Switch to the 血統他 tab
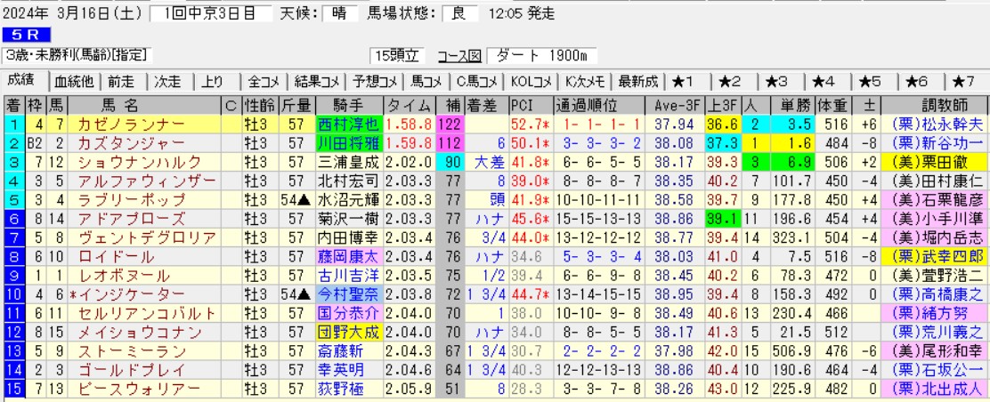The height and width of the screenshot is (402, 990). point(73,82)
